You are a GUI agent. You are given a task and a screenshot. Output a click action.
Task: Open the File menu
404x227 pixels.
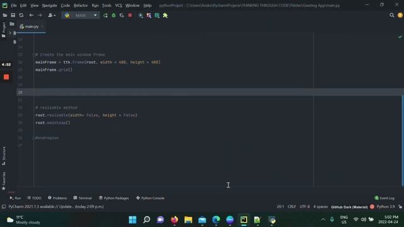pyautogui.click(x=14, y=6)
